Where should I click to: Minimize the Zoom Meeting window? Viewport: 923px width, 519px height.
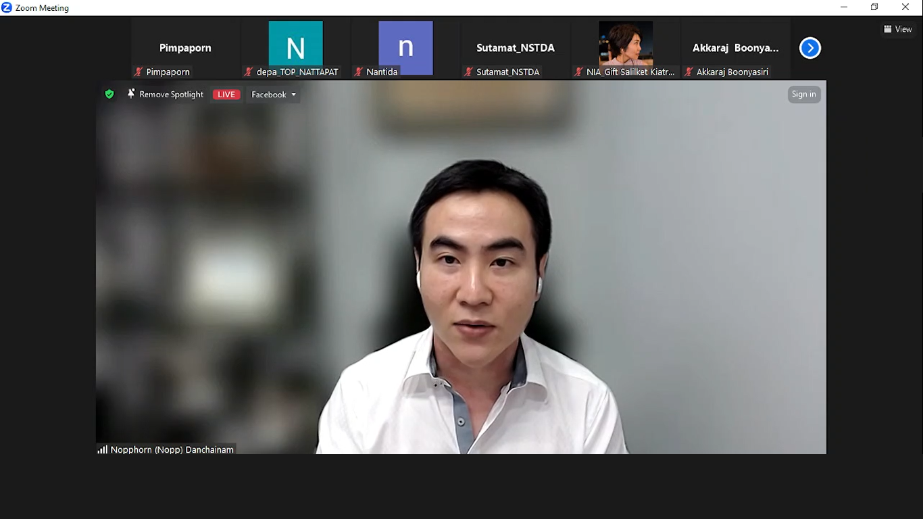click(844, 7)
